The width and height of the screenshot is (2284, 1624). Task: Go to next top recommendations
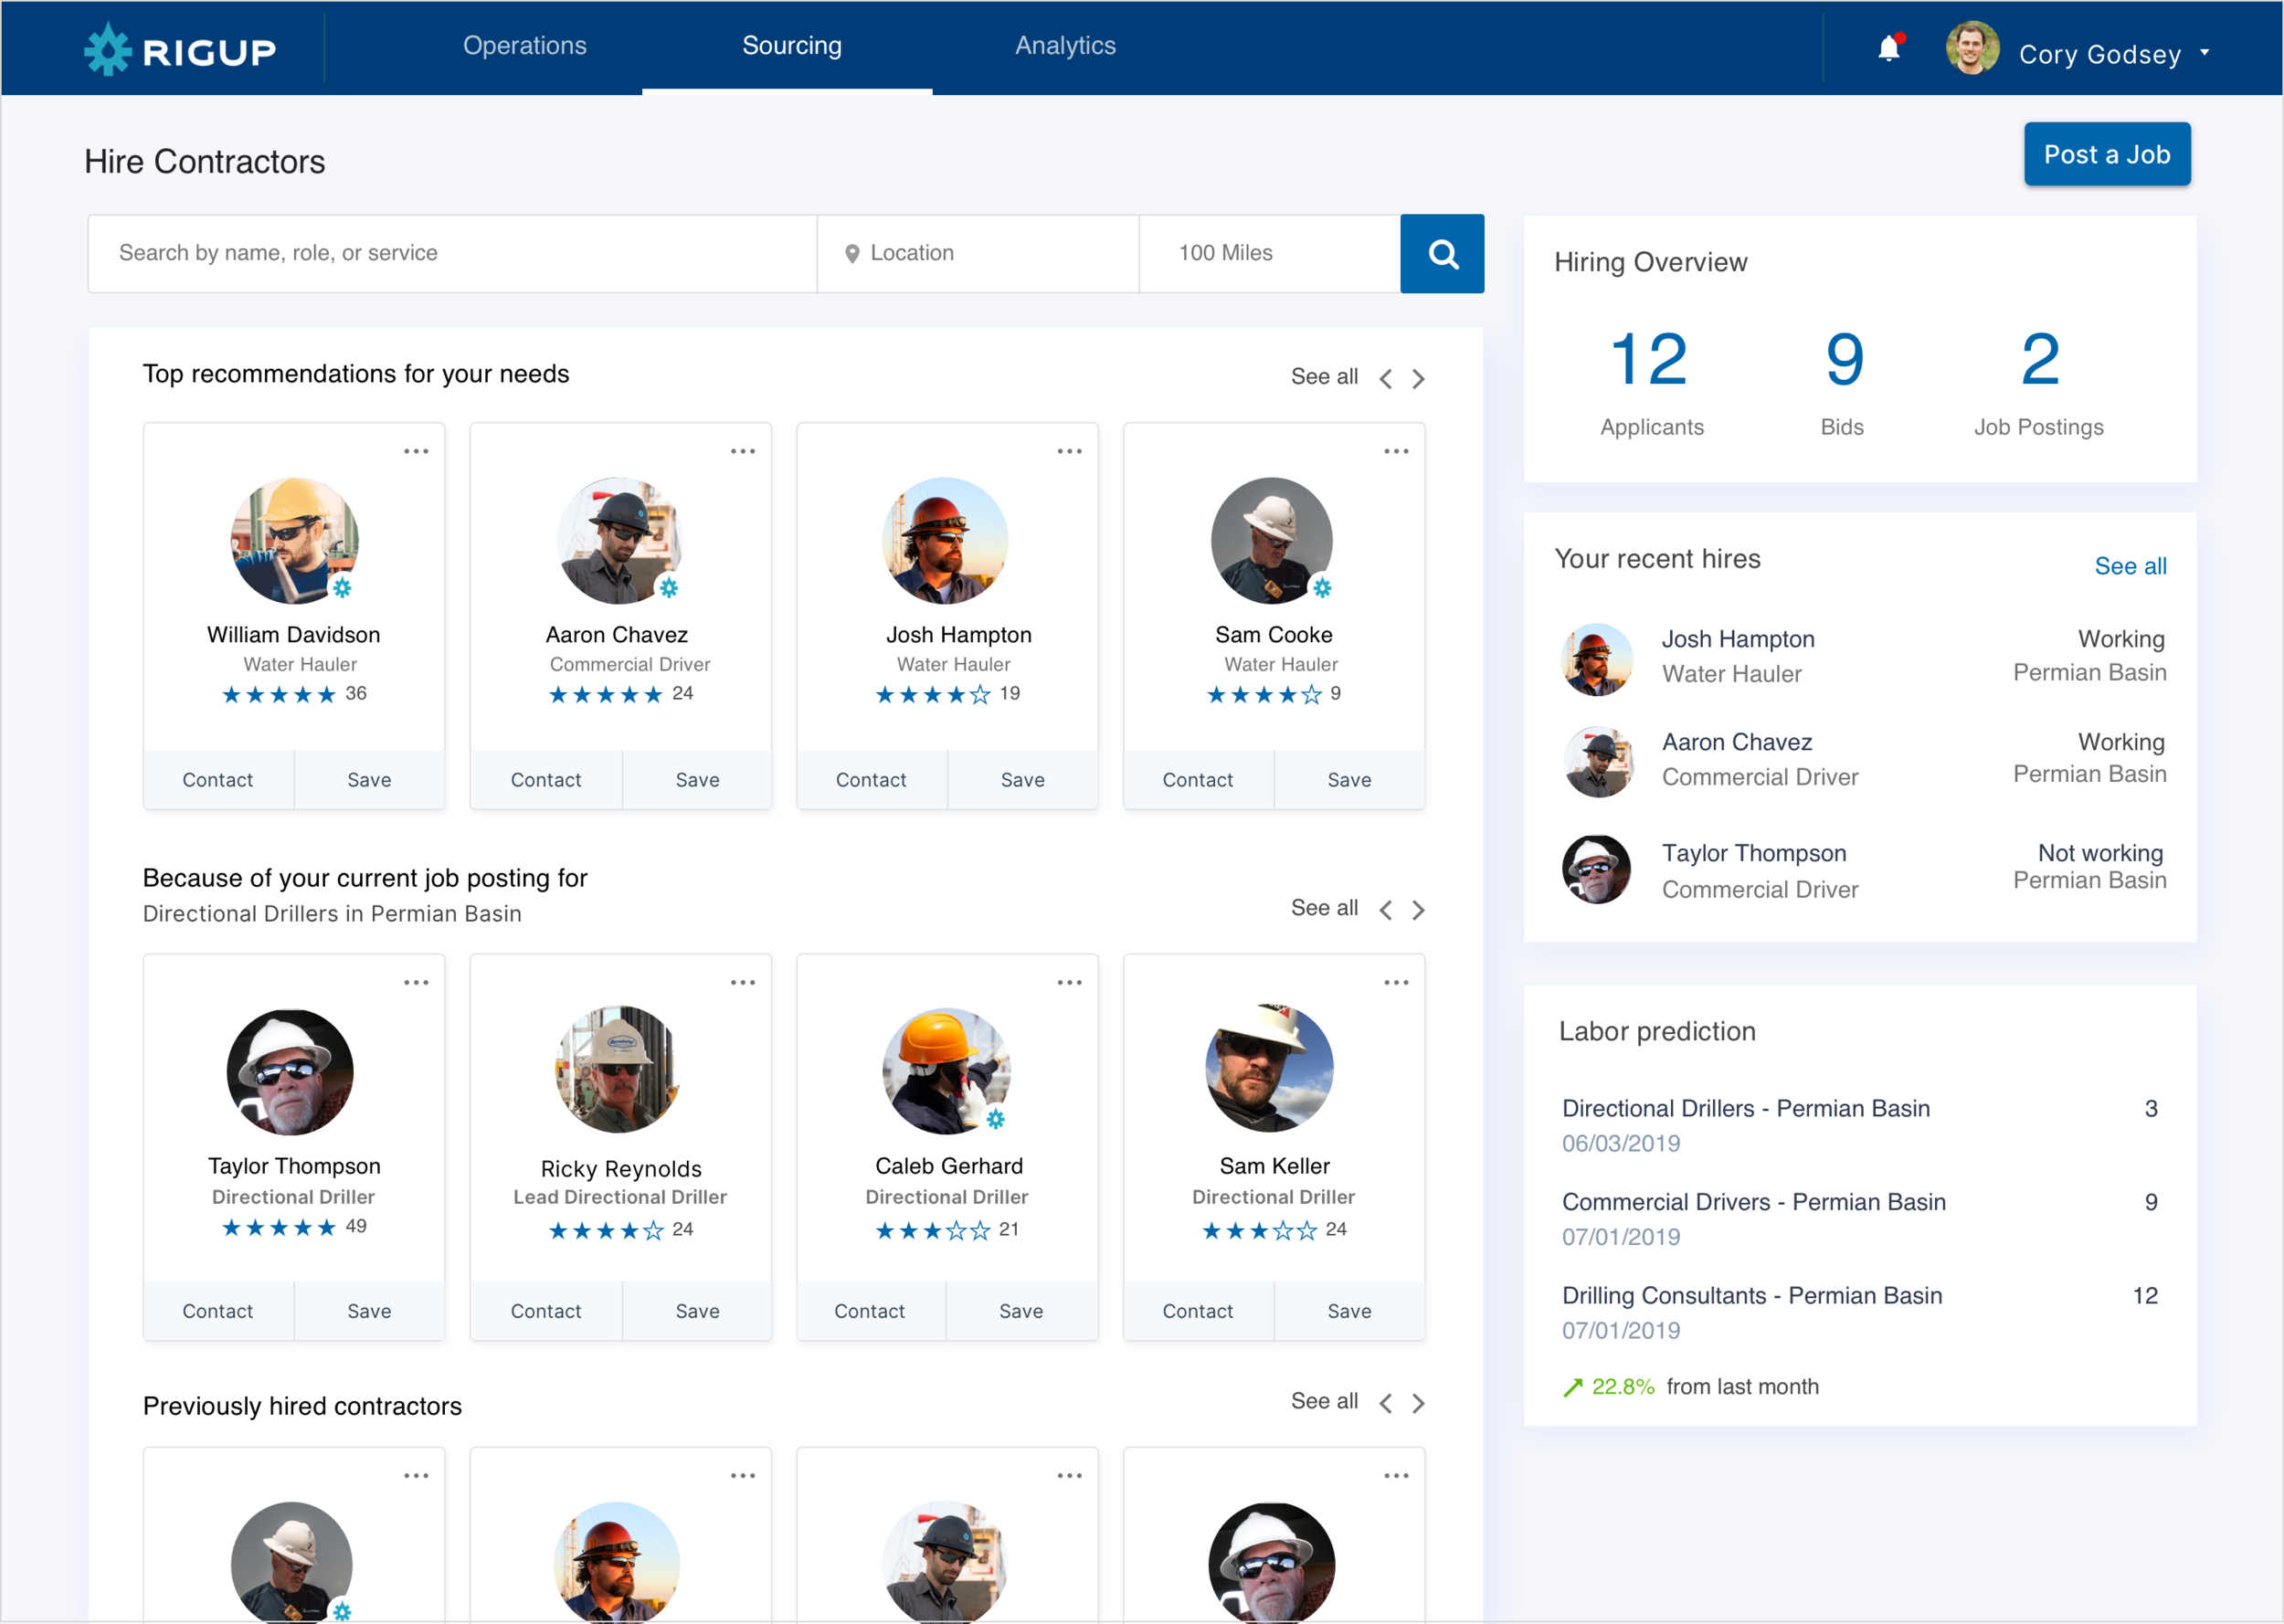[1419, 379]
